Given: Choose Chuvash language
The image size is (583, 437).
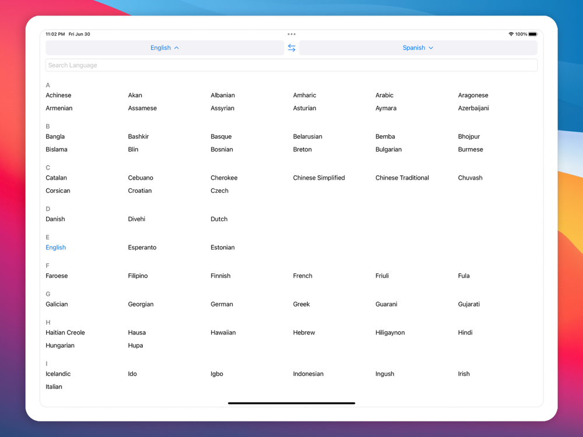Looking at the screenshot, I should pyautogui.click(x=470, y=178).
